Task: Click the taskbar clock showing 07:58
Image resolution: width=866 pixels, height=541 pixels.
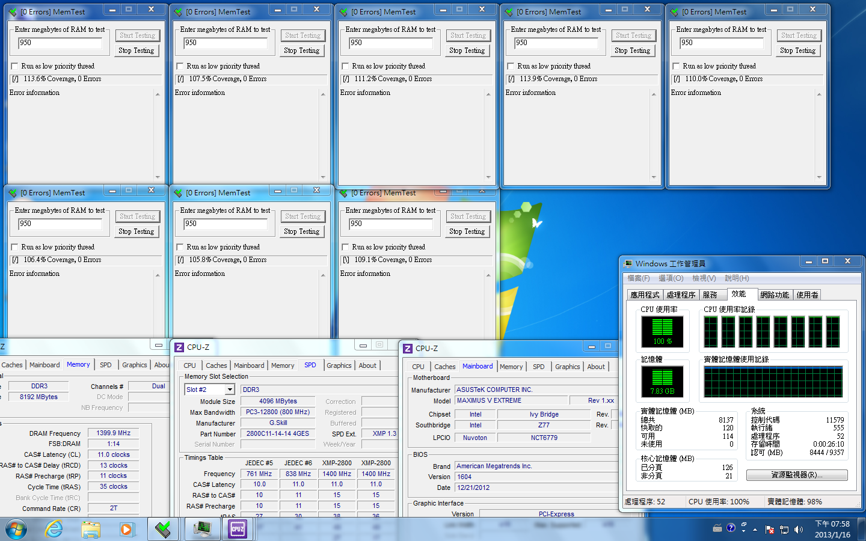Action: tap(832, 529)
